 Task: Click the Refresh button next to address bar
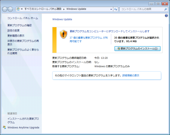click(x=115, y=9)
